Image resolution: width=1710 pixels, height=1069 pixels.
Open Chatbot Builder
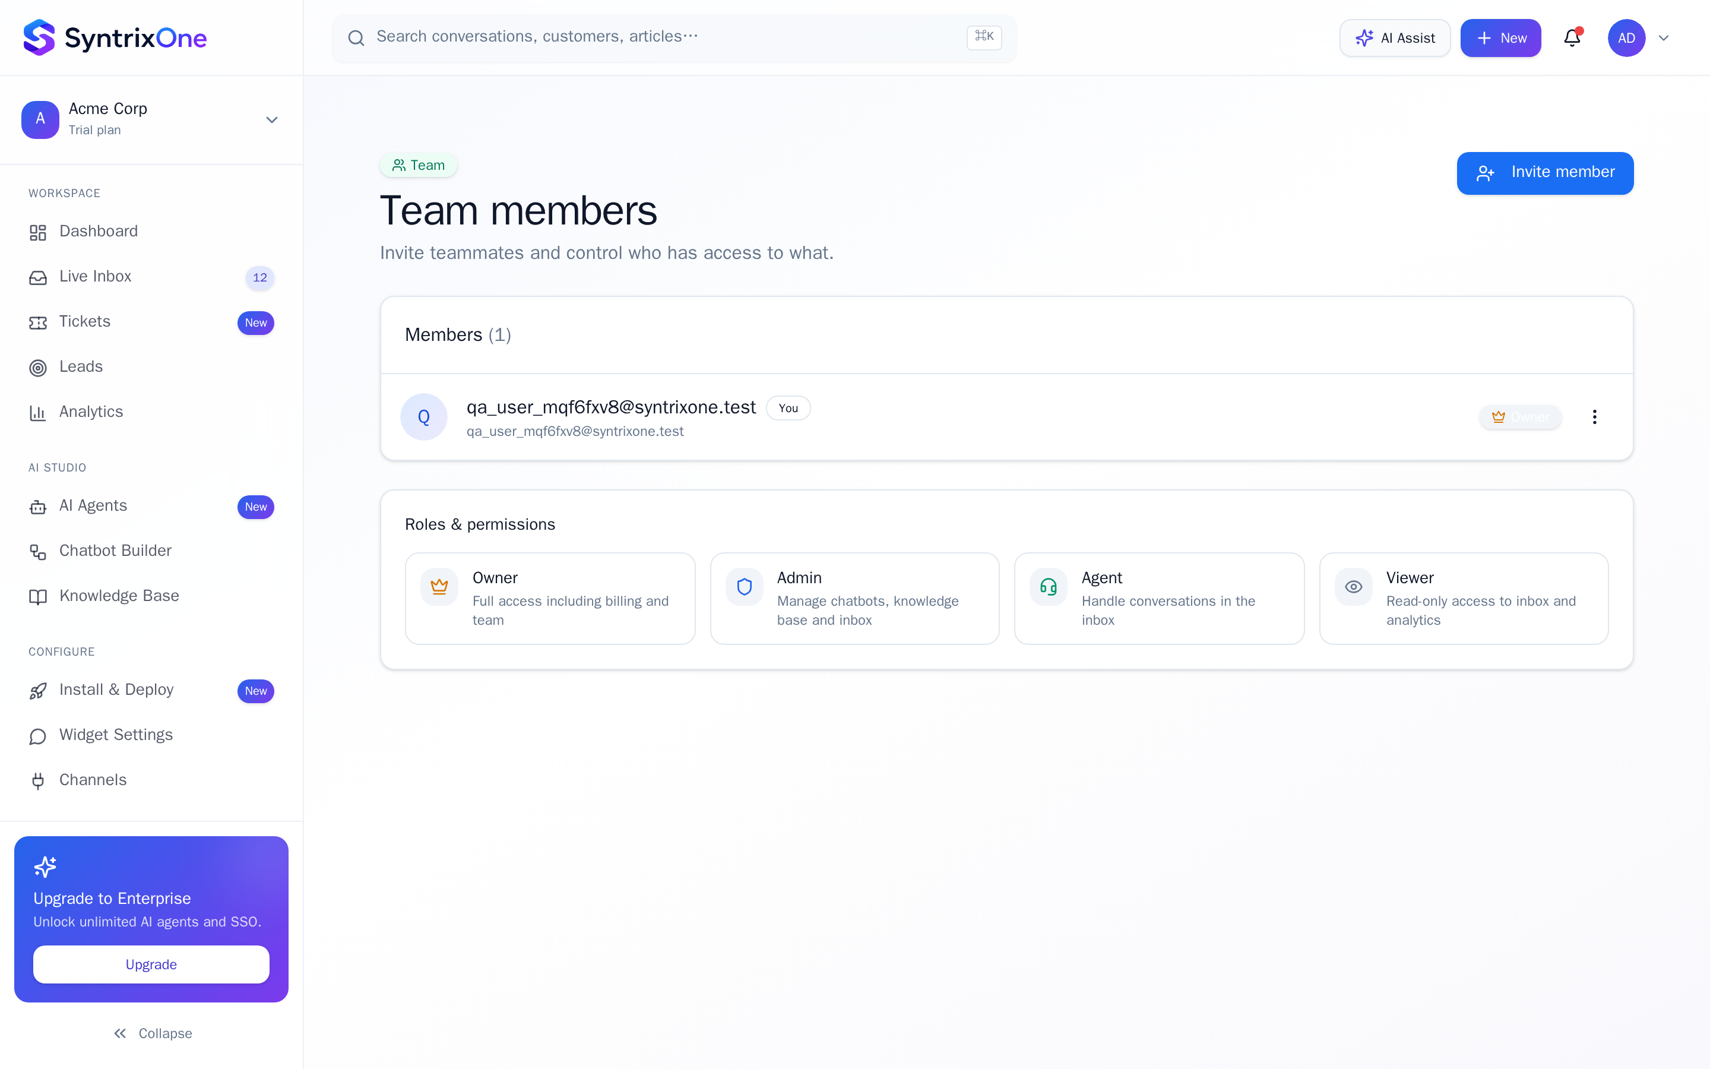point(151,551)
